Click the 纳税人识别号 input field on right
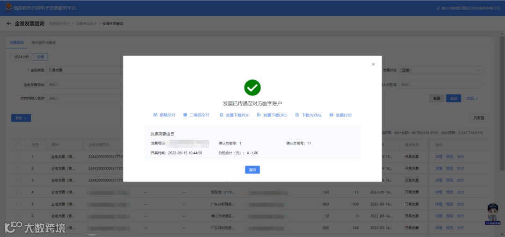 point(440,85)
